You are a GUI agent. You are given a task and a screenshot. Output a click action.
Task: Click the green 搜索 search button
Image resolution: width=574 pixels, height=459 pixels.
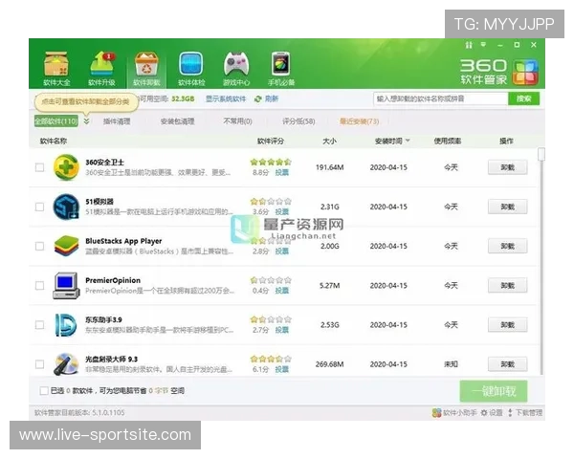click(524, 98)
